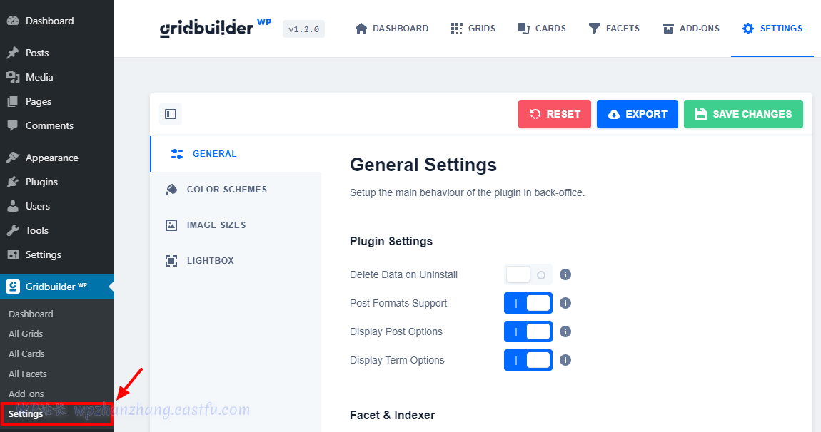Switch to the GRIDS tab
The image size is (821, 432).
[x=473, y=28]
